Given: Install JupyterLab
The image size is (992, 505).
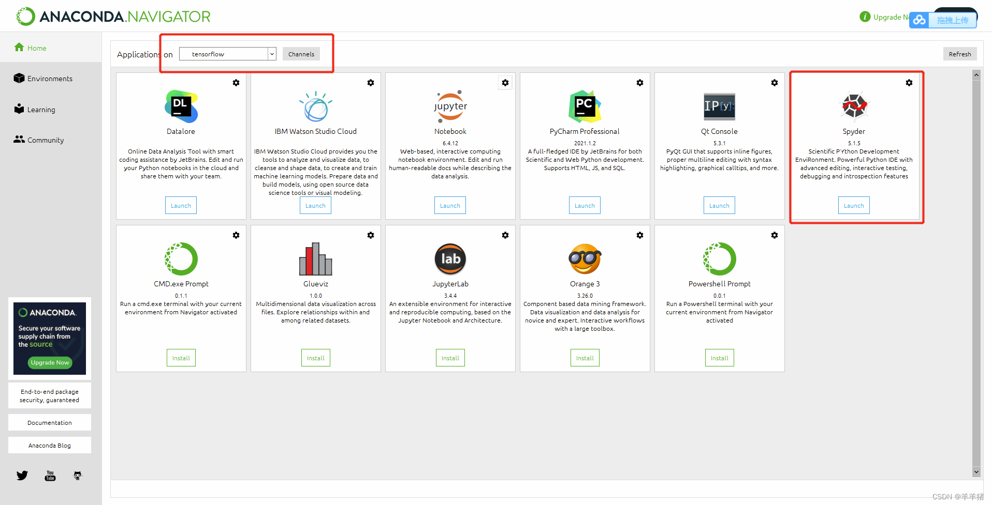Looking at the screenshot, I should 450,358.
